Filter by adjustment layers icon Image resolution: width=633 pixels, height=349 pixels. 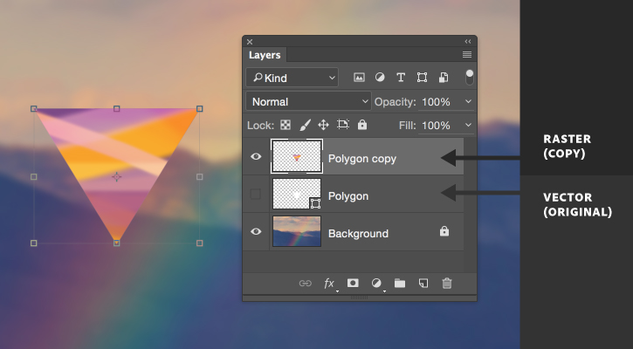coord(380,78)
